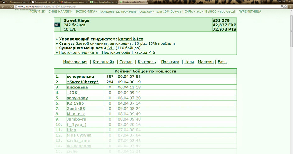Open player *SweetCherry* profile
293x154 pixels.
pos(83,82)
